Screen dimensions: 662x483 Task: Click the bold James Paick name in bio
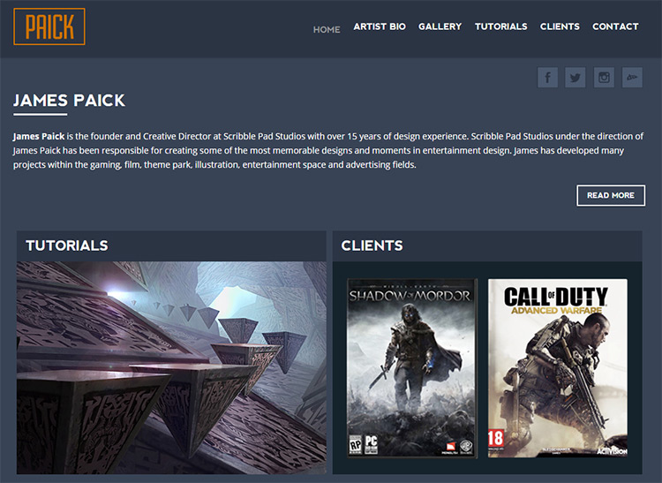pyautogui.click(x=39, y=136)
